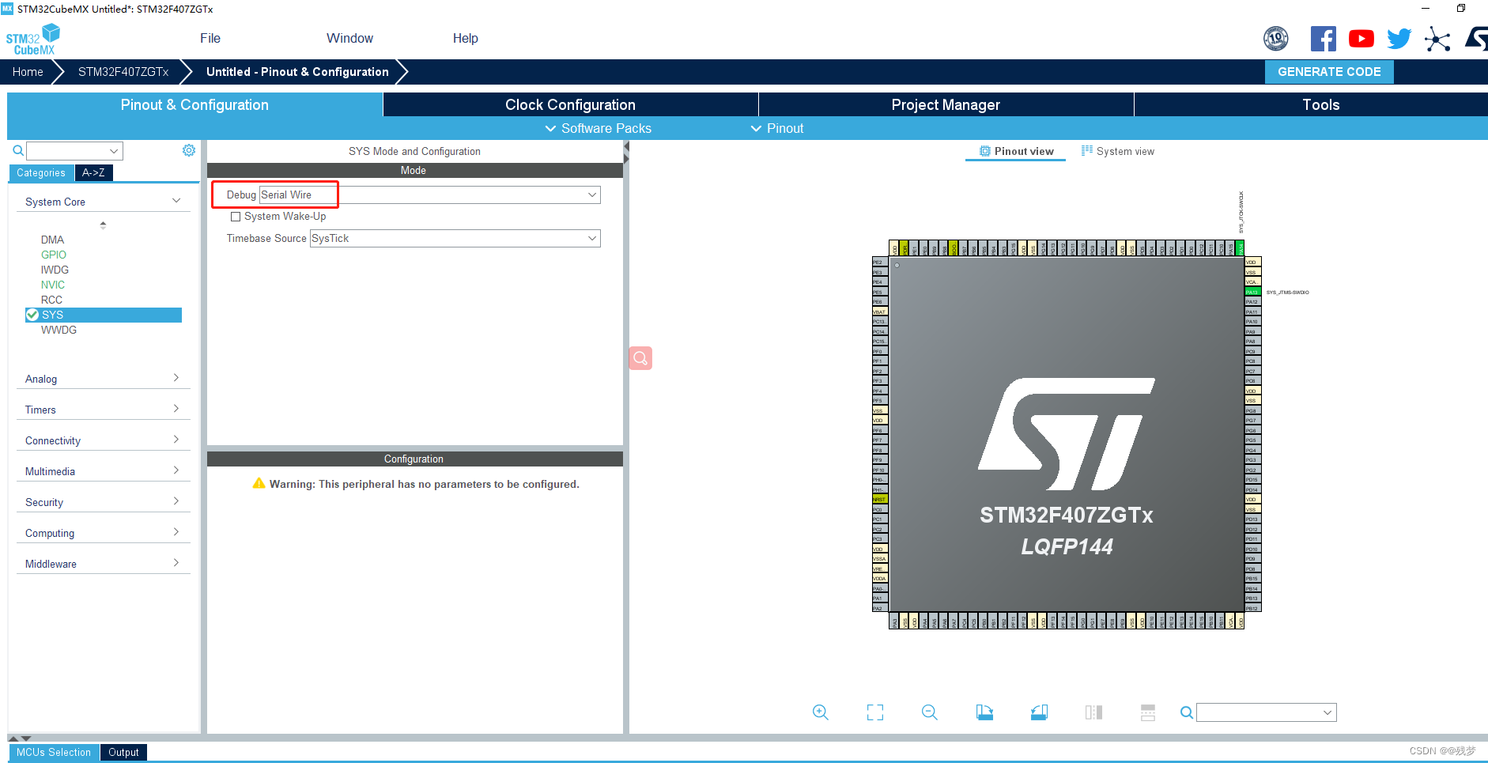The height and width of the screenshot is (763, 1488).
Task: Toggle the SYS peripheral checkmark
Action: [32, 314]
